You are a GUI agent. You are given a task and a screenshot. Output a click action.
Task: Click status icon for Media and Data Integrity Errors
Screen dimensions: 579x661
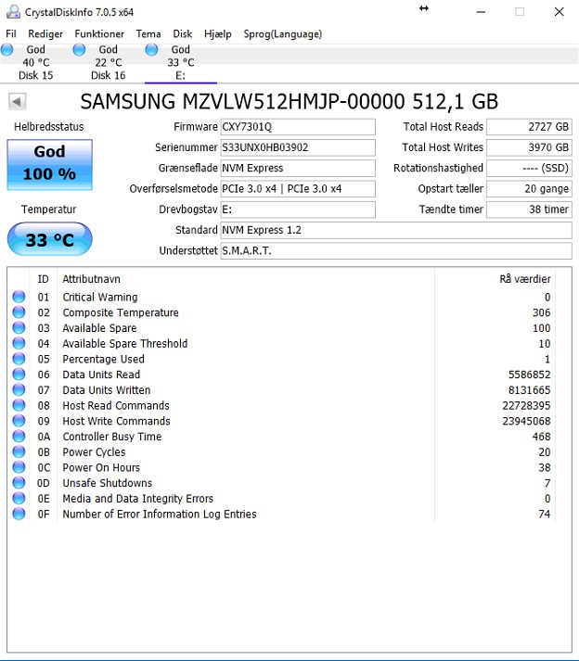click(x=19, y=498)
